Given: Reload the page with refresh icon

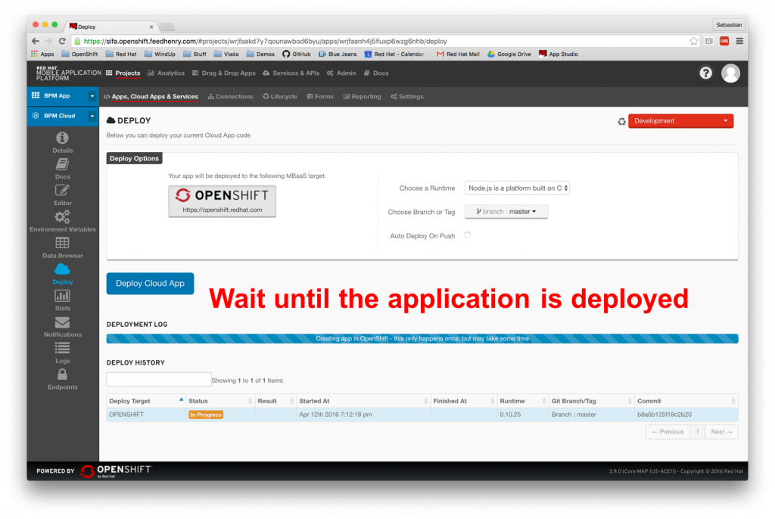Looking at the screenshot, I should (x=62, y=41).
